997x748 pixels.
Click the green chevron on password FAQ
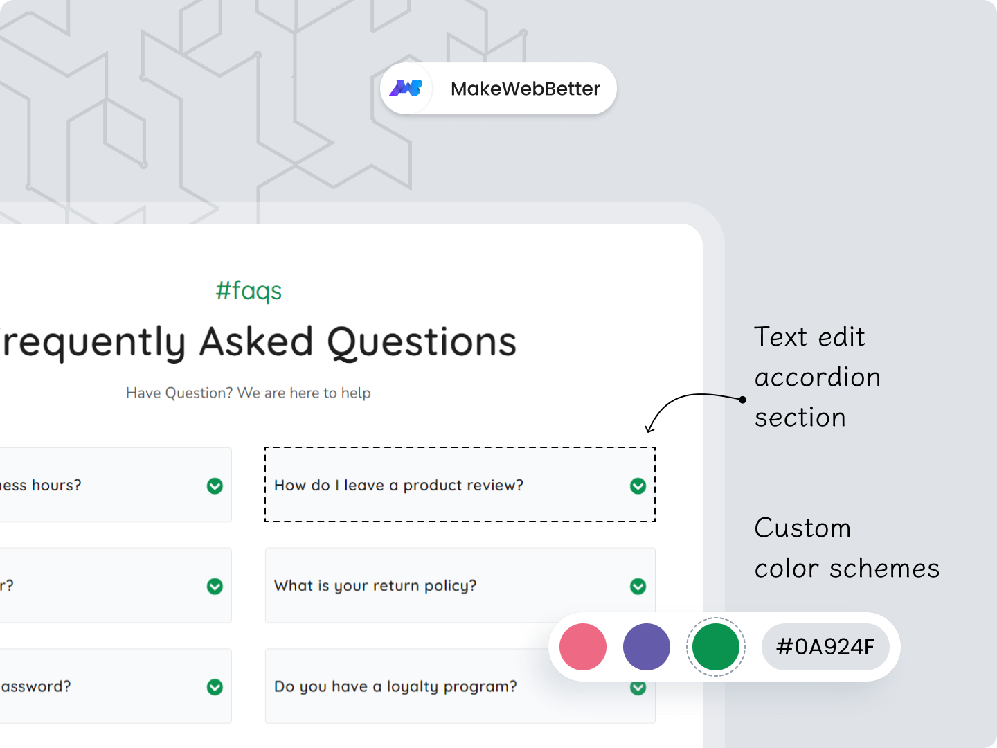tap(214, 687)
